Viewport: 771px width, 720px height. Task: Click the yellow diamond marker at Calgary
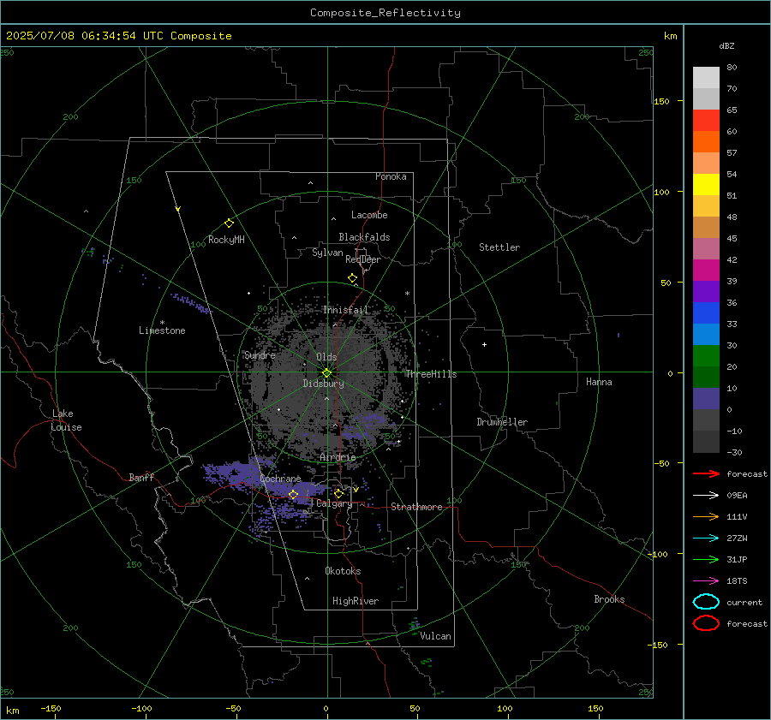tap(338, 493)
